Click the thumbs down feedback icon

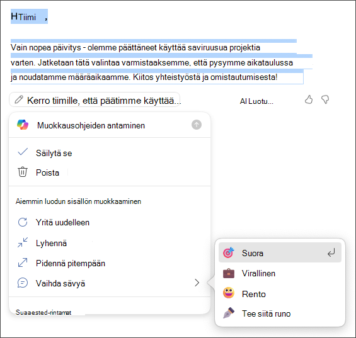pyautogui.click(x=325, y=99)
